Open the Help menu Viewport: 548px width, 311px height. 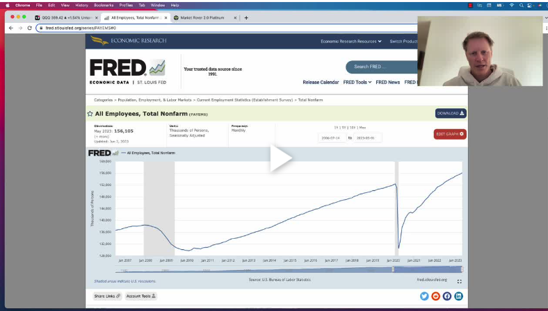click(175, 6)
